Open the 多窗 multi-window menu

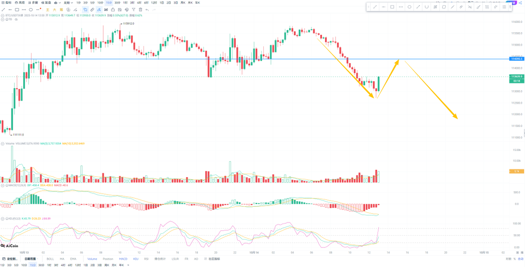click(x=33, y=3)
